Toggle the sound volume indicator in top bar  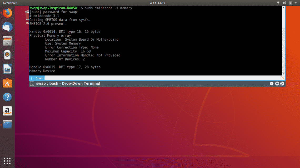[284, 3]
